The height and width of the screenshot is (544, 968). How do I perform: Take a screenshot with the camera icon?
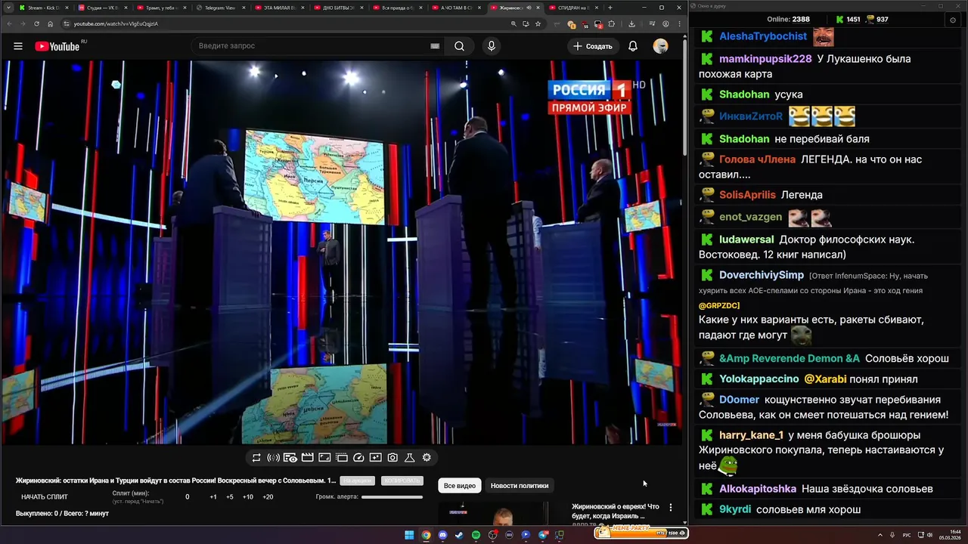coord(392,458)
